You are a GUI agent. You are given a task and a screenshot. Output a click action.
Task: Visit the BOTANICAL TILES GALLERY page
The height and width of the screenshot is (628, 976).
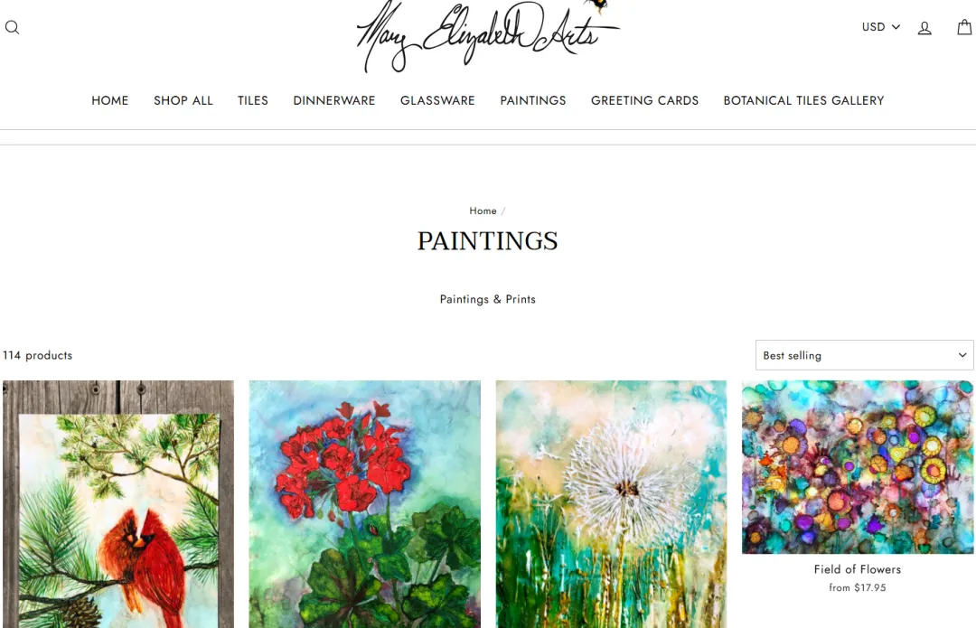click(x=803, y=101)
